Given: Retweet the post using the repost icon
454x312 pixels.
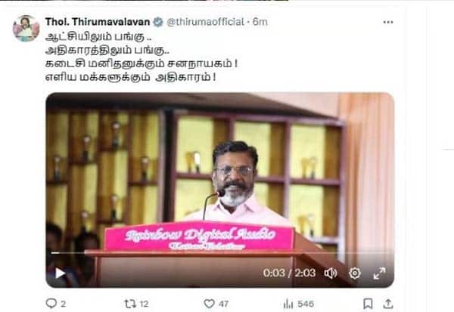Looking at the screenshot, I should click(x=130, y=304).
